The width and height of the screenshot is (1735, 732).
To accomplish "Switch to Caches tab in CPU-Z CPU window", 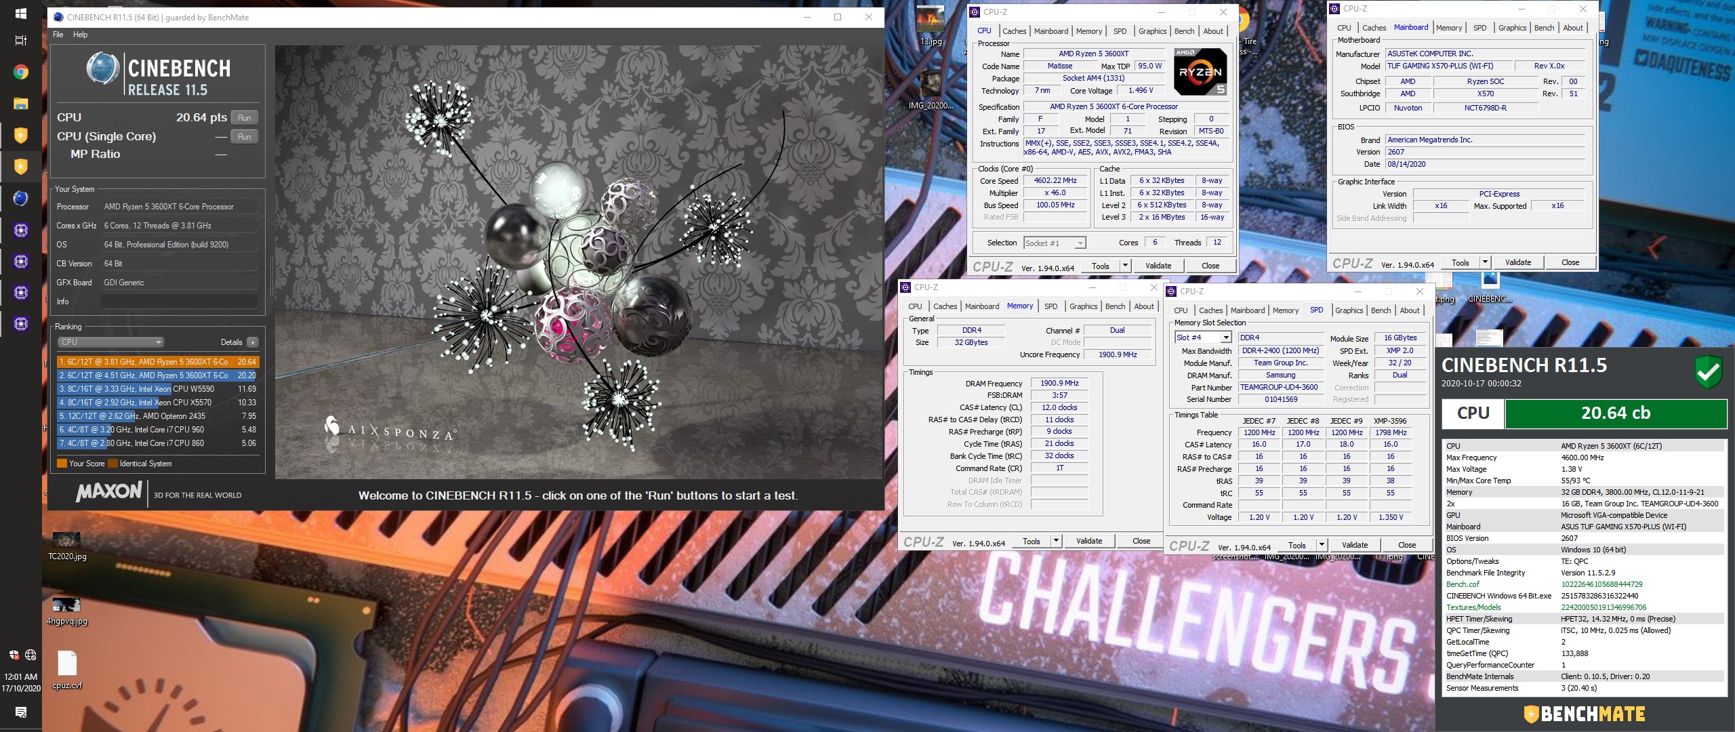I will coord(1014,31).
